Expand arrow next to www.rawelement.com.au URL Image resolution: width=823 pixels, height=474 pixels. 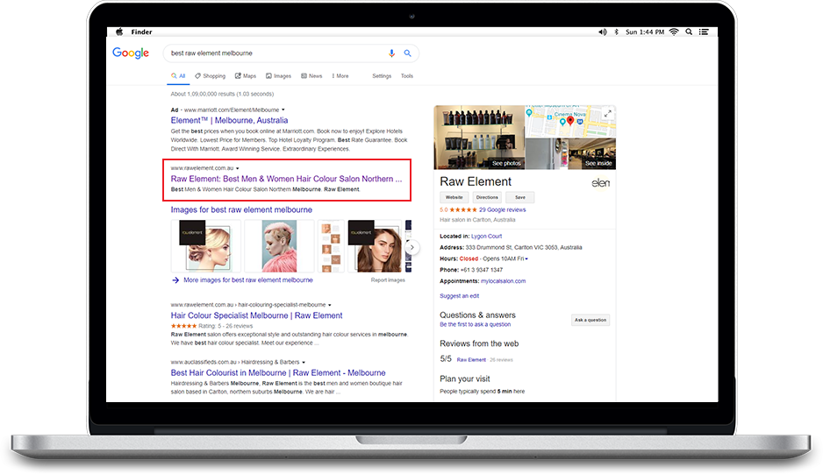tap(238, 168)
